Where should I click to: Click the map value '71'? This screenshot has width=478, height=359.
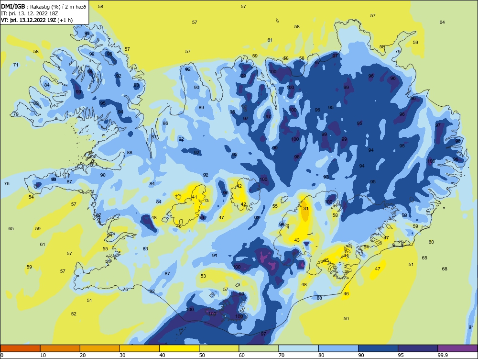[16, 65]
